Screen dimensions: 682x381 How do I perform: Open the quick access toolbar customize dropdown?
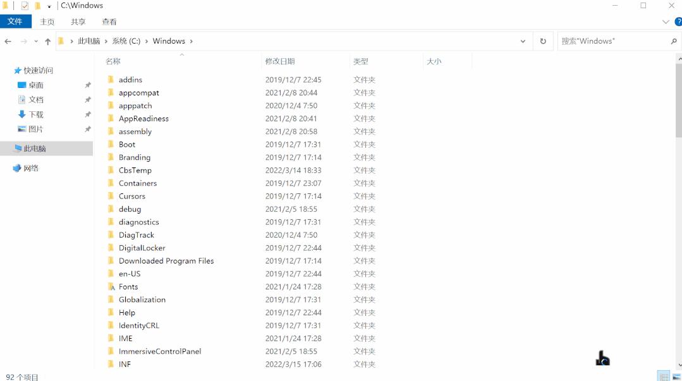(49, 6)
